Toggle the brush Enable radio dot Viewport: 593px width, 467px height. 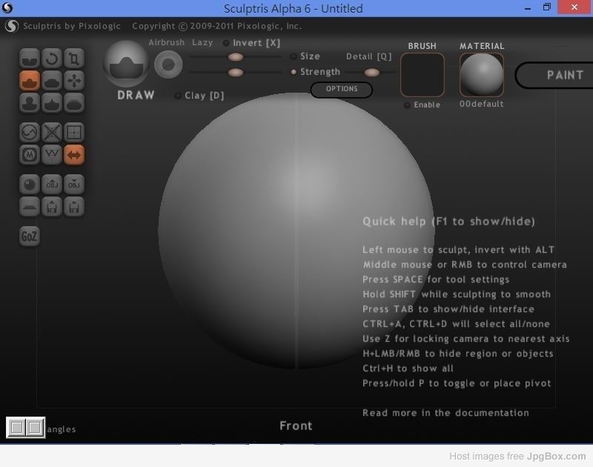(407, 105)
